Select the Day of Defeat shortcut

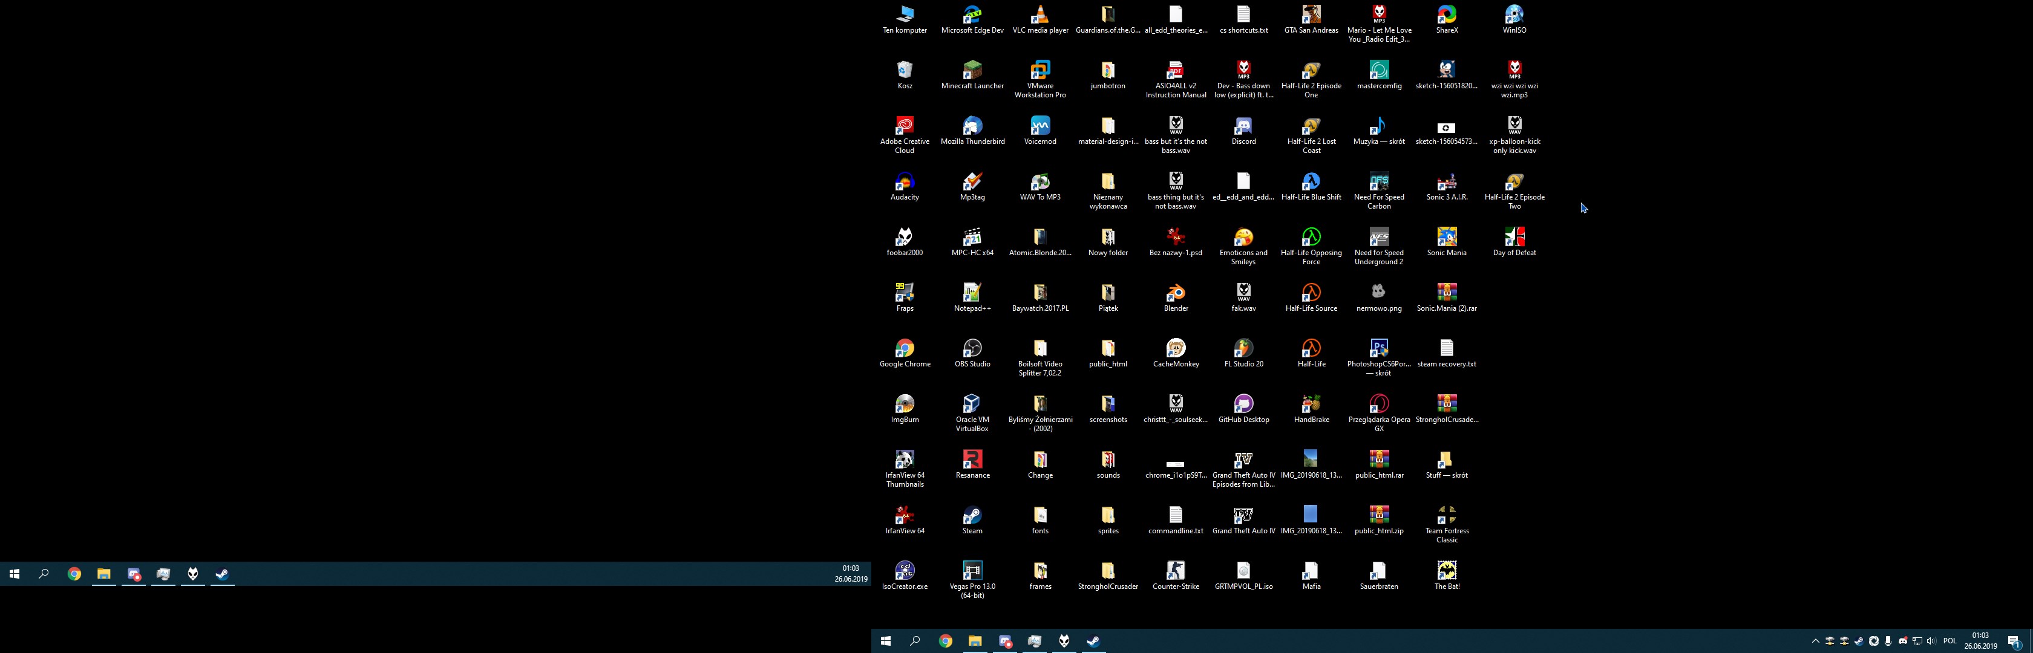(1514, 242)
